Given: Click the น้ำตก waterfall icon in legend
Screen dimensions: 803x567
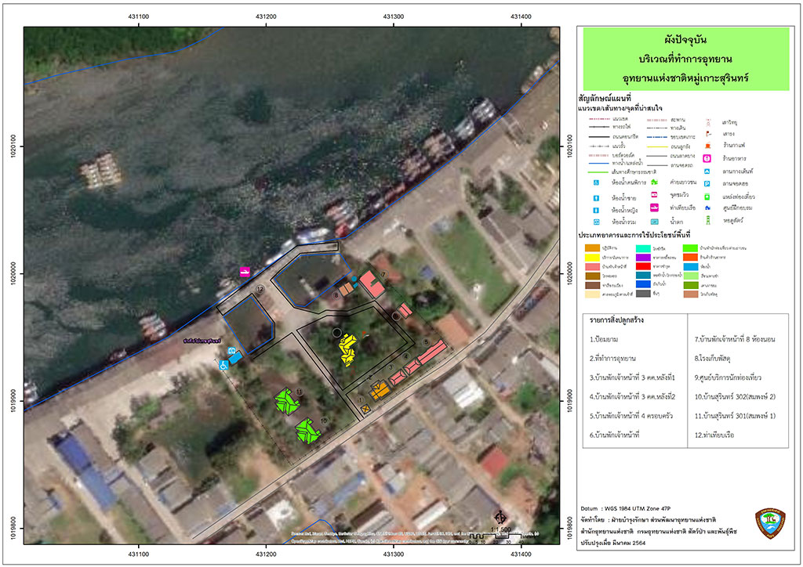Looking at the screenshot, I should (x=654, y=222).
